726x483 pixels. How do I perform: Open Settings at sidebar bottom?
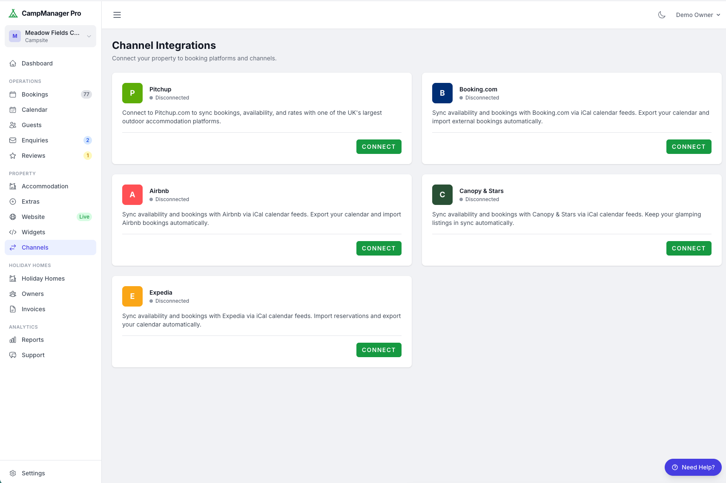(x=50, y=473)
